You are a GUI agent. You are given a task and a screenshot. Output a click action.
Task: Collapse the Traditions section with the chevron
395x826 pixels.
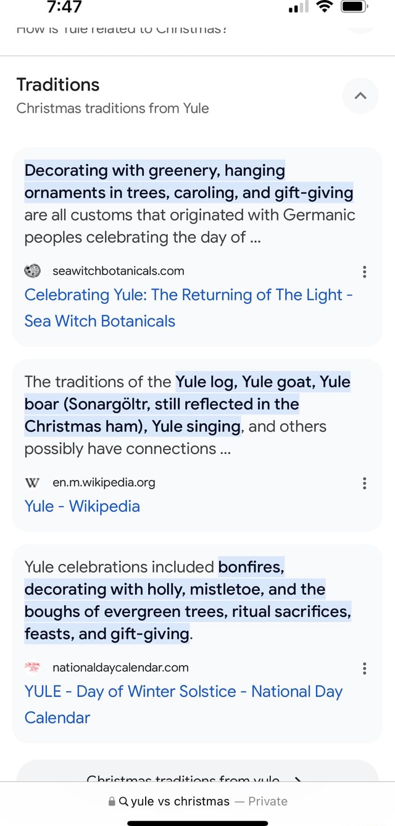click(x=360, y=96)
